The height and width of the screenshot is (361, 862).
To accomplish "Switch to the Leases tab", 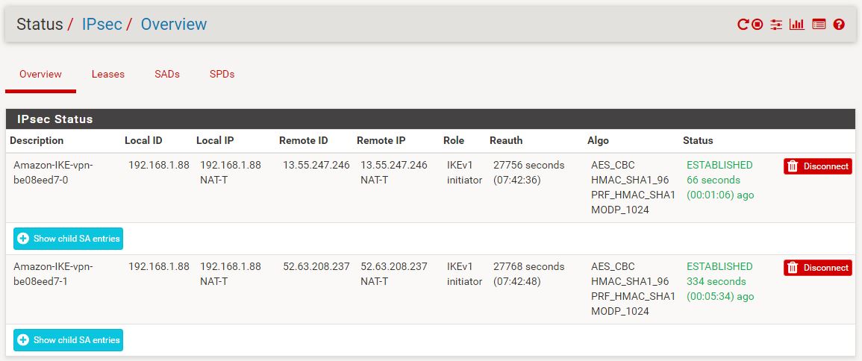I will pos(107,74).
